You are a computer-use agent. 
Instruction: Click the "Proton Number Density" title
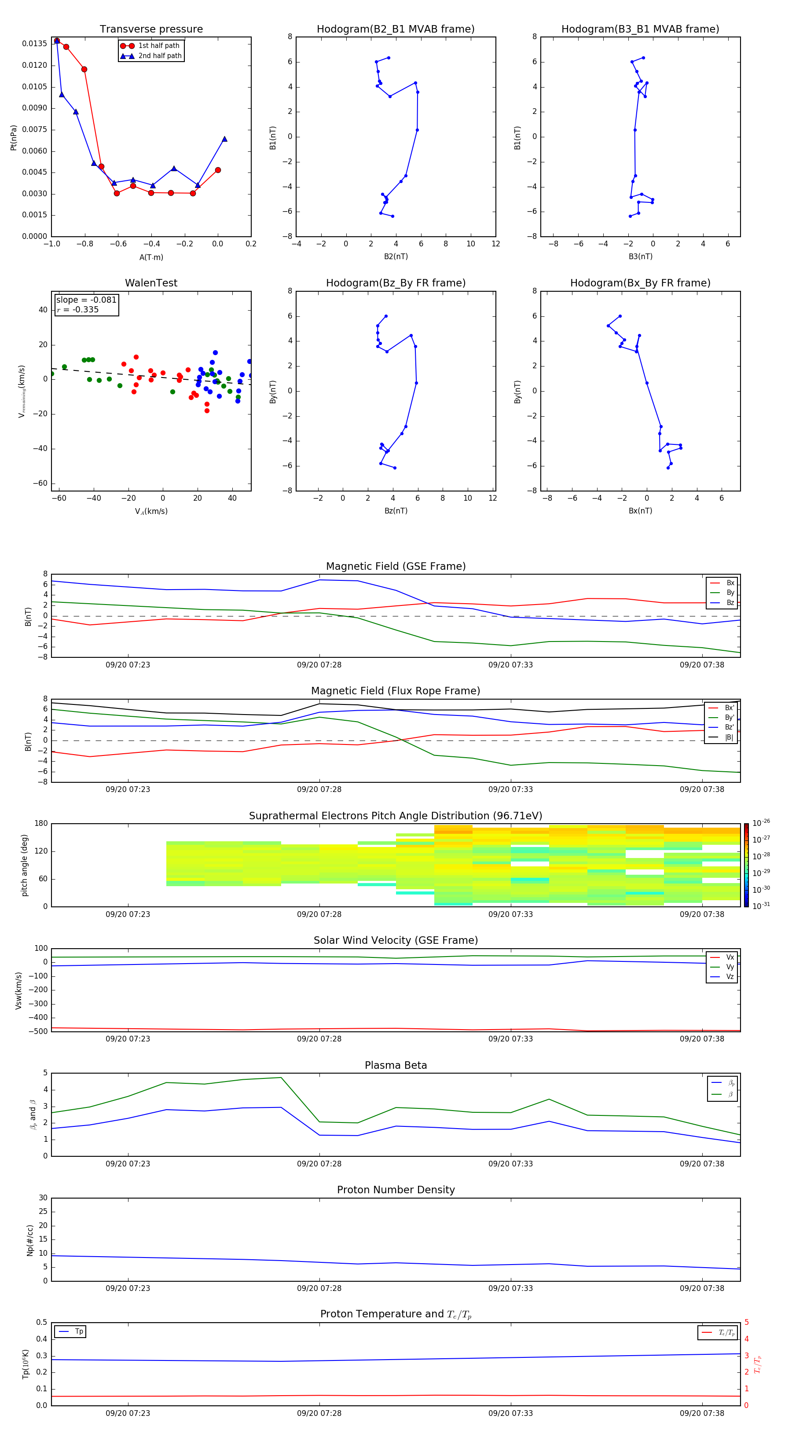pos(396,1190)
